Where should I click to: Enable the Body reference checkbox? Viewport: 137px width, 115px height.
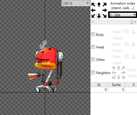(93, 34)
